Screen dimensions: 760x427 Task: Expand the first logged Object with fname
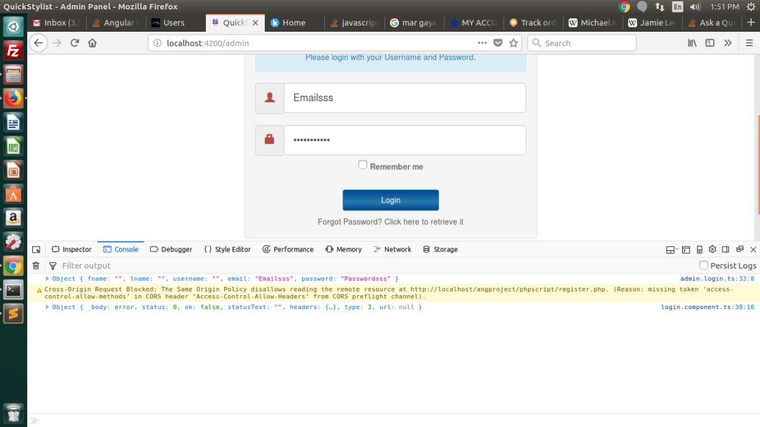47,279
